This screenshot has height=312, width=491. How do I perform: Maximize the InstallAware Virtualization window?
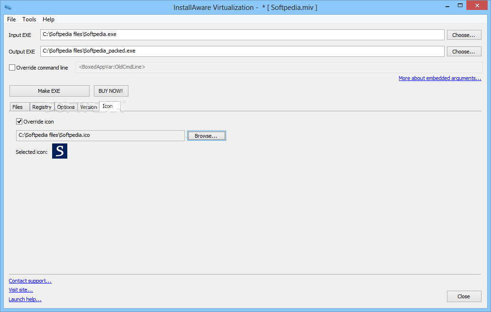460,5
